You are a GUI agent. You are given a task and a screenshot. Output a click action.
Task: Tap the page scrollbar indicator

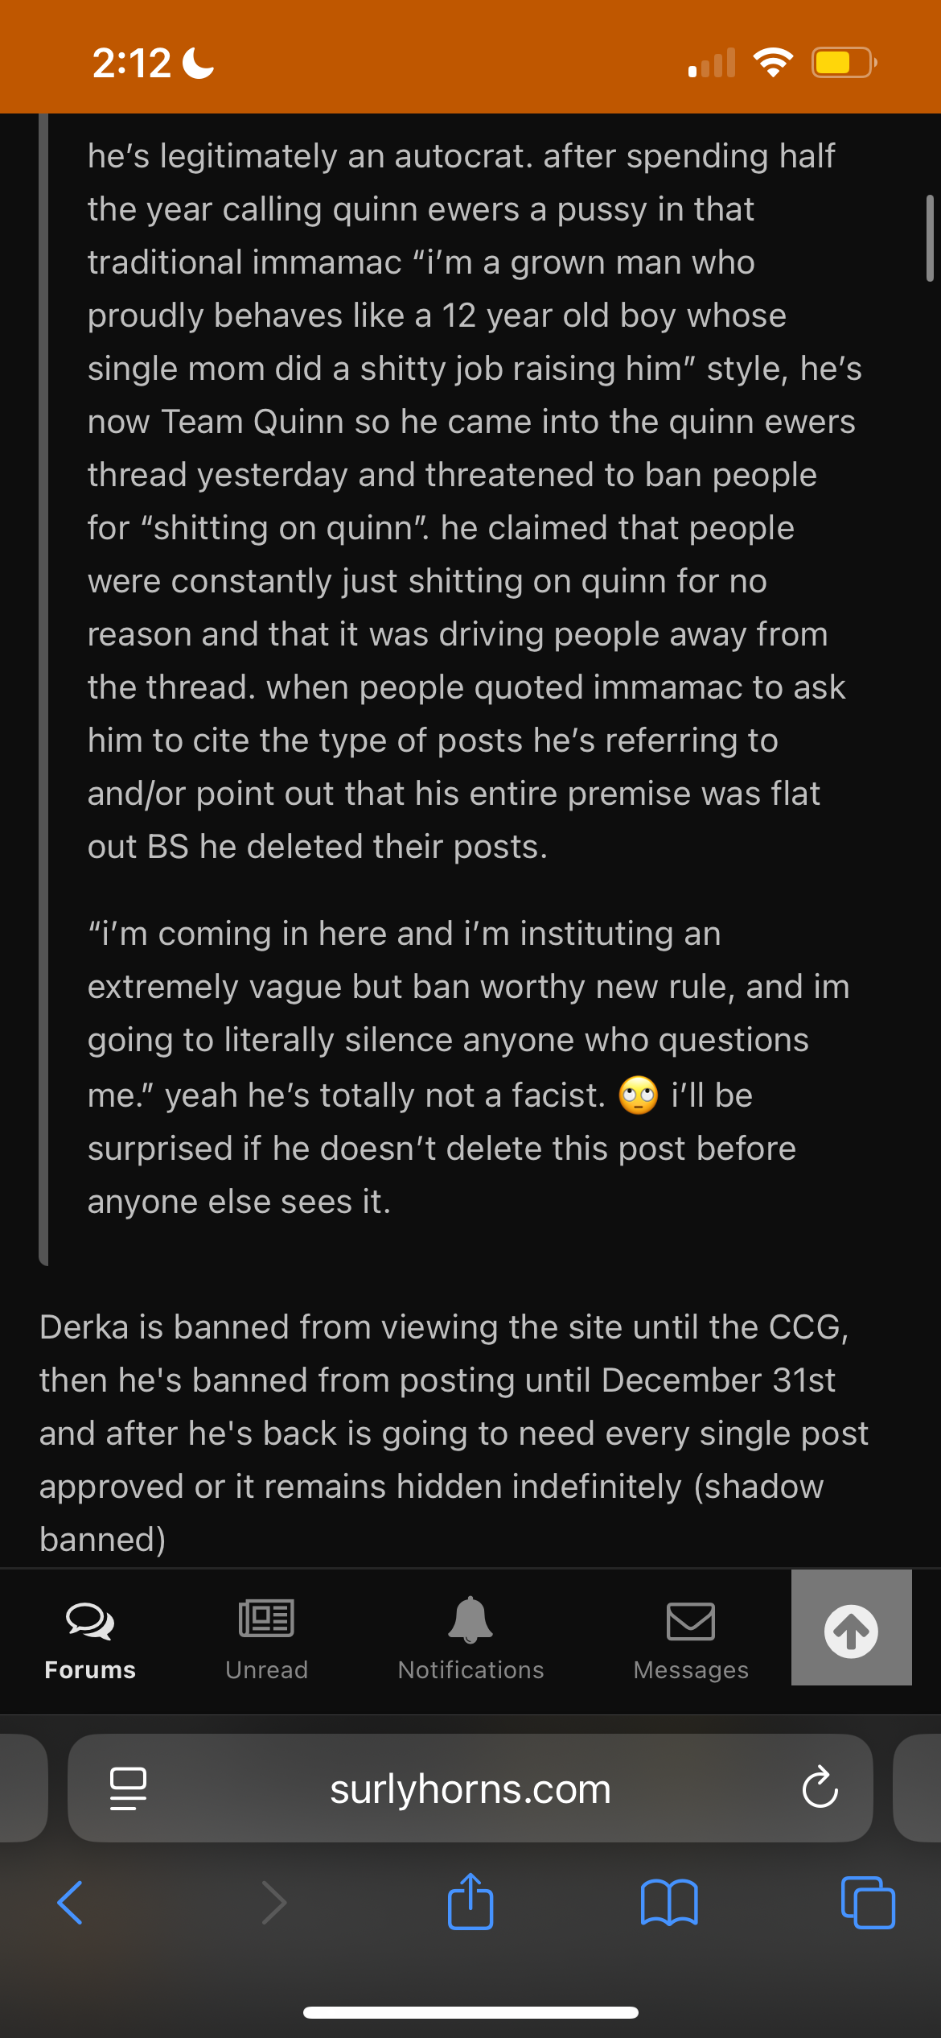click(x=930, y=238)
